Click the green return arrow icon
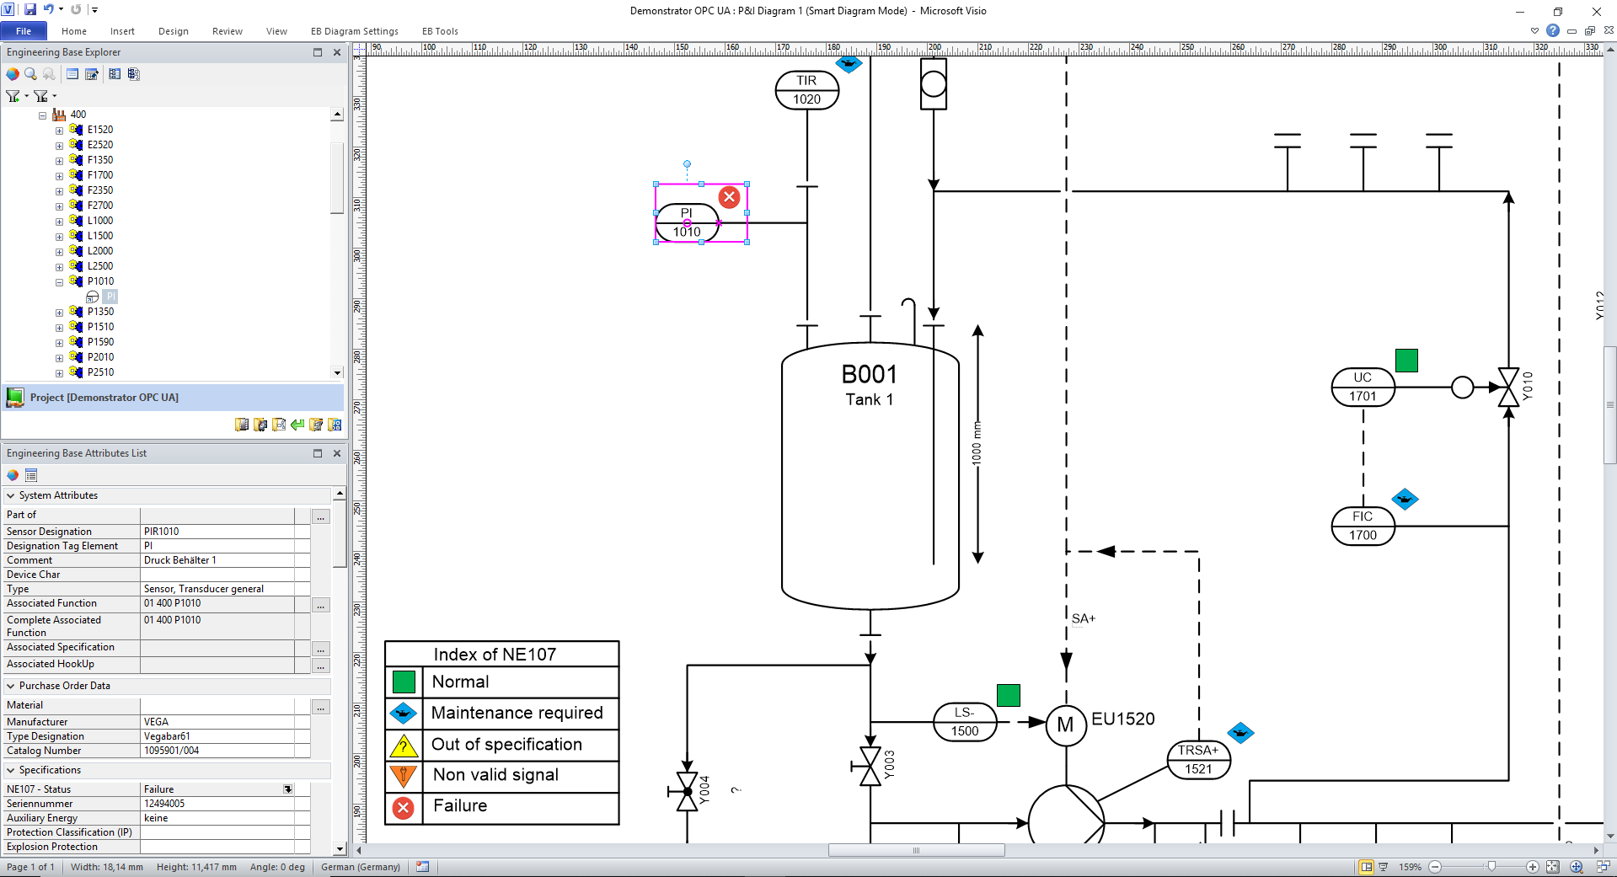1617x877 pixels. pyautogui.click(x=297, y=425)
